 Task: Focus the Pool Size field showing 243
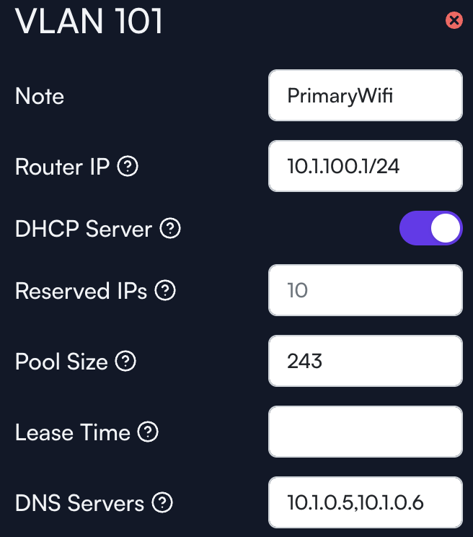(x=366, y=361)
